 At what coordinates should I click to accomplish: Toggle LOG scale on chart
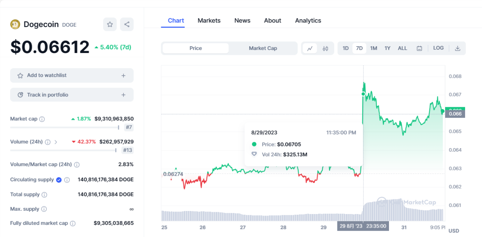(x=438, y=48)
